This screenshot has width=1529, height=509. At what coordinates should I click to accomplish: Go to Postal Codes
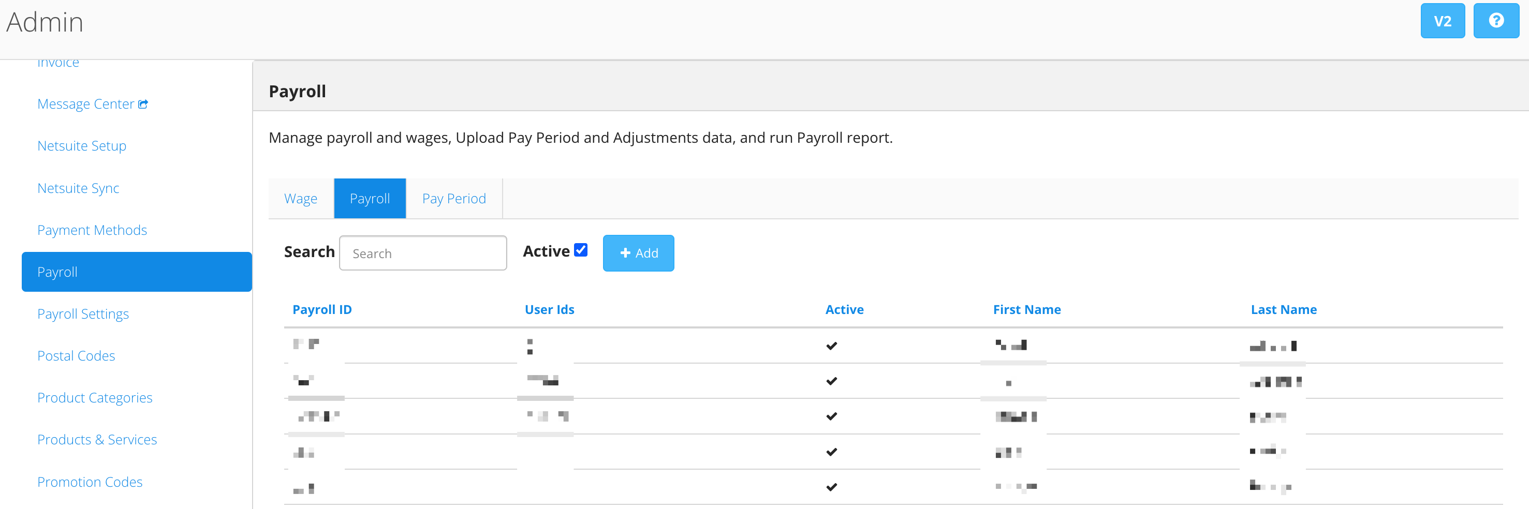76,356
